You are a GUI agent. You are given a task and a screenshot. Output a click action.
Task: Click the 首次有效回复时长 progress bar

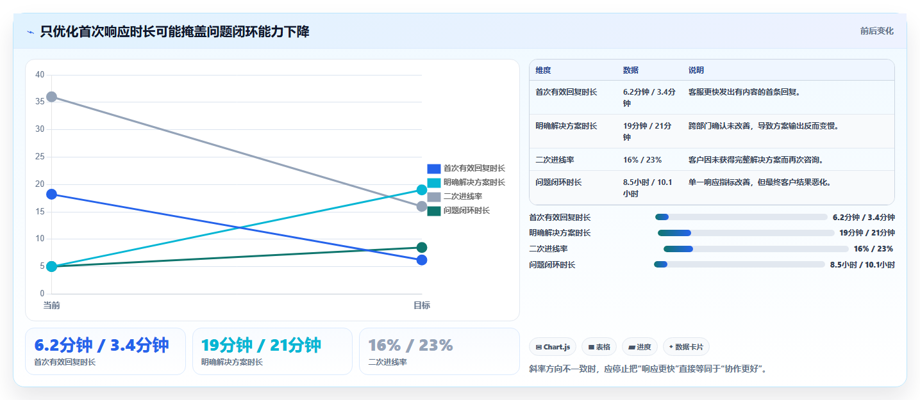741,217
